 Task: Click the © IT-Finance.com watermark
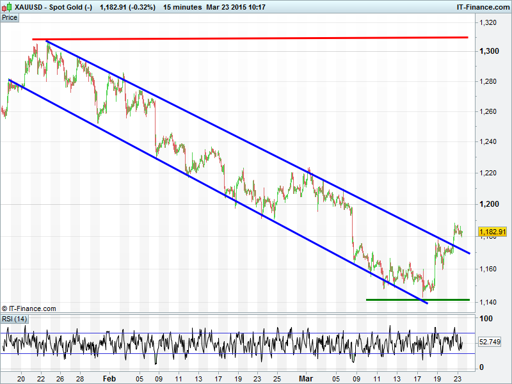[29, 308]
